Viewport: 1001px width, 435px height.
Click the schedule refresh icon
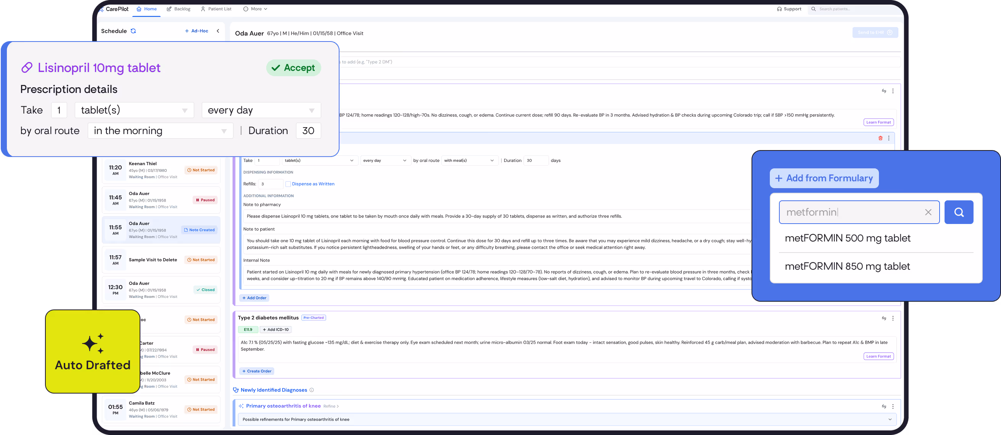tap(133, 31)
